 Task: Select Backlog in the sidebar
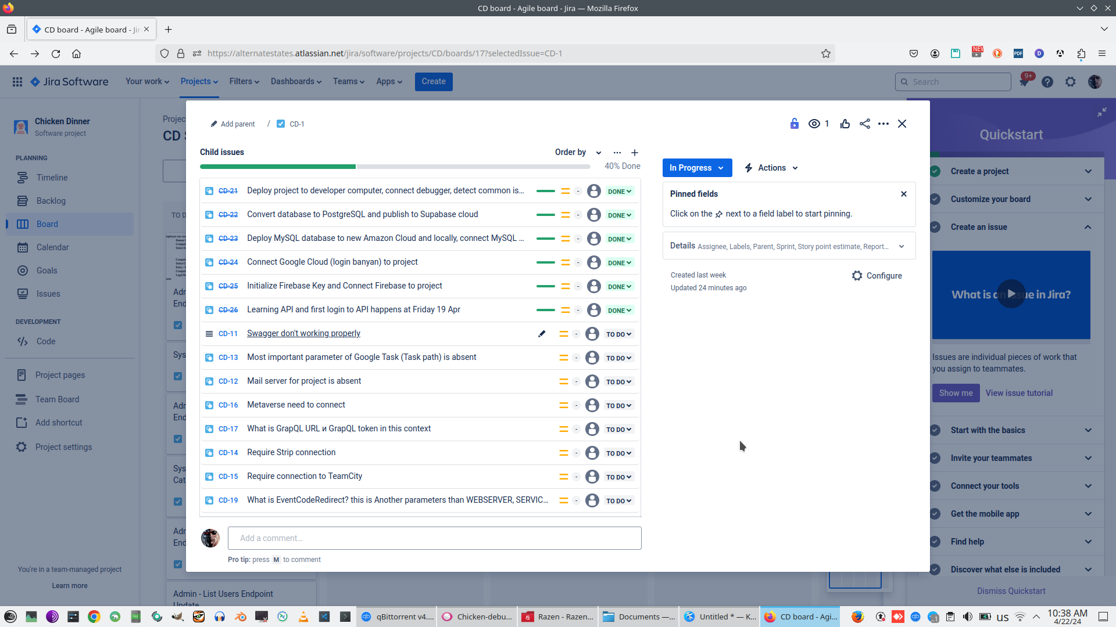(51, 201)
